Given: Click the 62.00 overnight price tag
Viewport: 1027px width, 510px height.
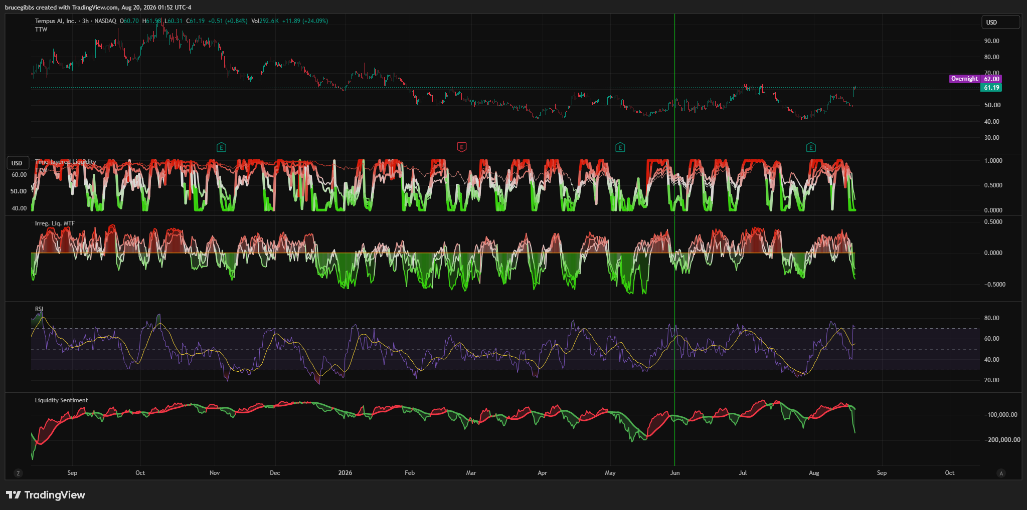Looking at the screenshot, I should click(x=991, y=79).
